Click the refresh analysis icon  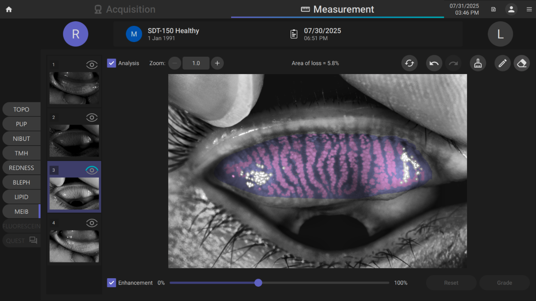(409, 63)
